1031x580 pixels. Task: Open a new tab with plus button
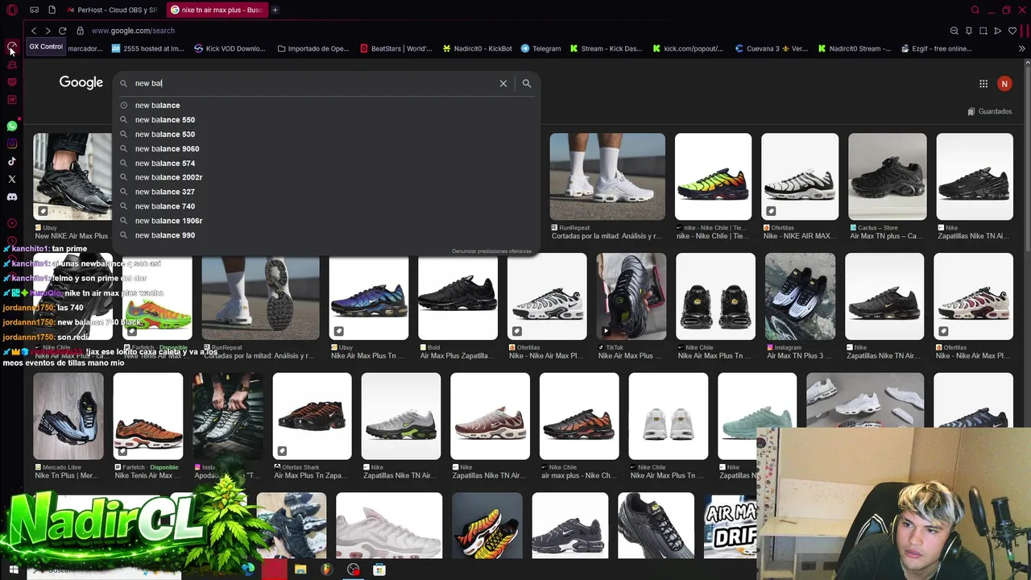(x=275, y=10)
